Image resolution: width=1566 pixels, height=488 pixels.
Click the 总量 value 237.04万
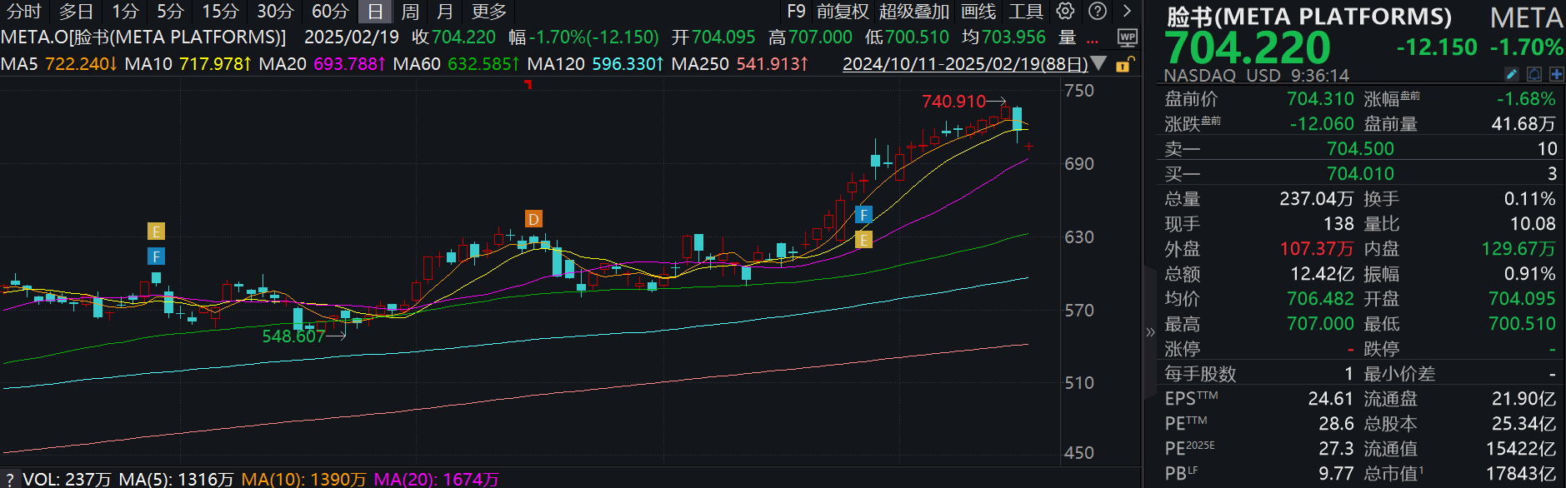1317,199
